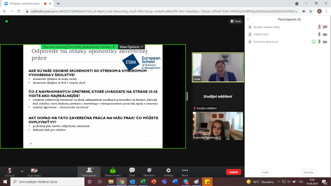
Task: Expand the View Options dropdown
Action: pyautogui.click(x=132, y=47)
